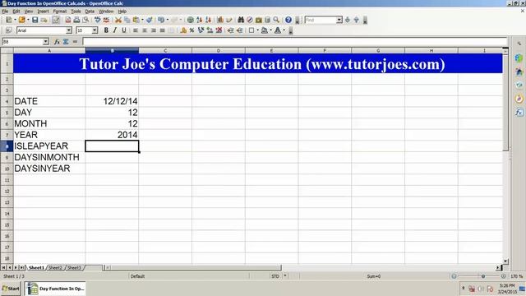Switch to Sheet3 tab

click(74, 267)
